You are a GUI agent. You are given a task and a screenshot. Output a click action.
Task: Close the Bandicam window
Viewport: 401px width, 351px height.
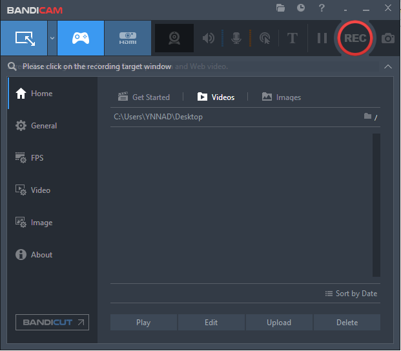coord(387,8)
